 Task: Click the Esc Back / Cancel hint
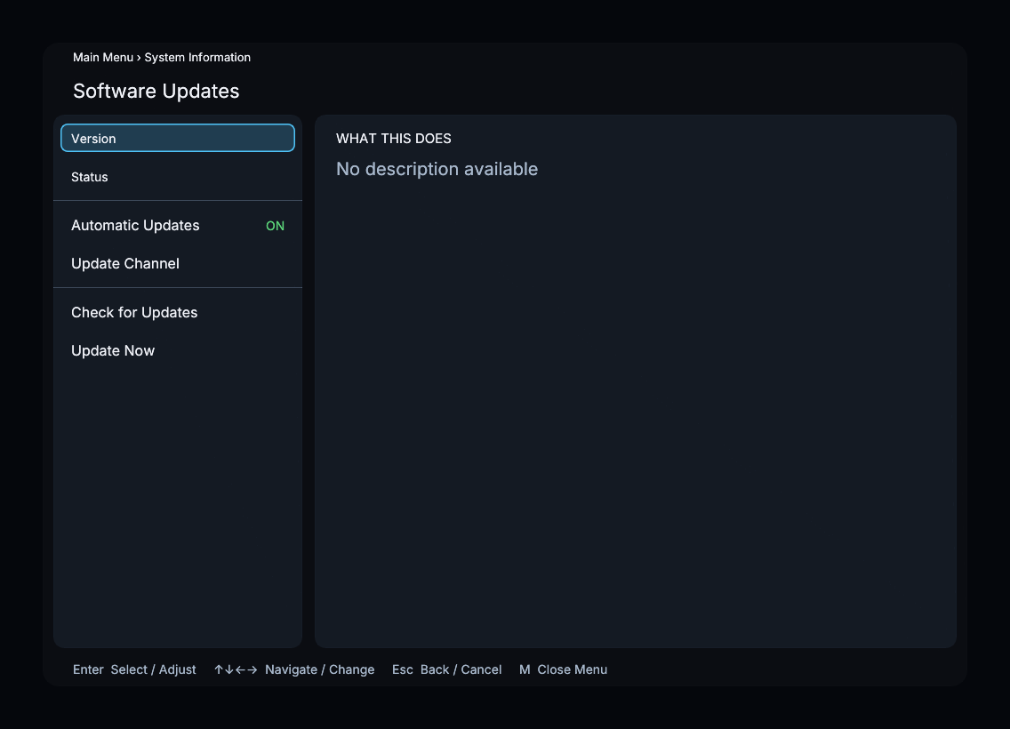[446, 669]
